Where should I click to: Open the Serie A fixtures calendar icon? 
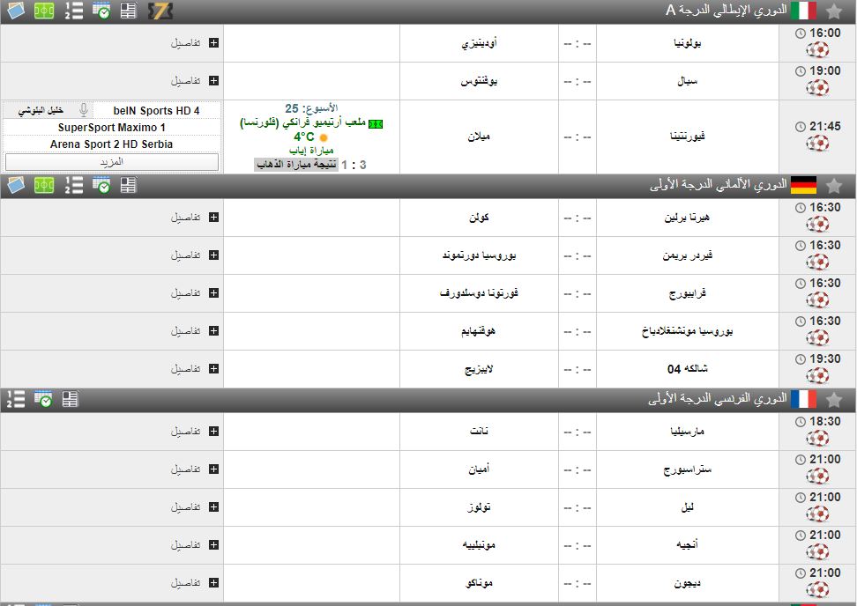tap(101, 11)
